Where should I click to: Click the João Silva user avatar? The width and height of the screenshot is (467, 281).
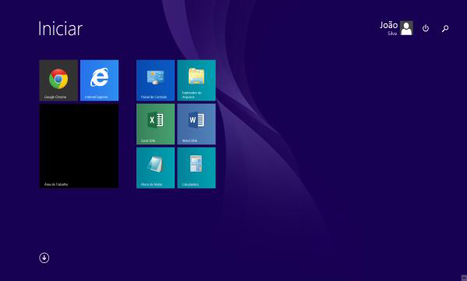406,28
